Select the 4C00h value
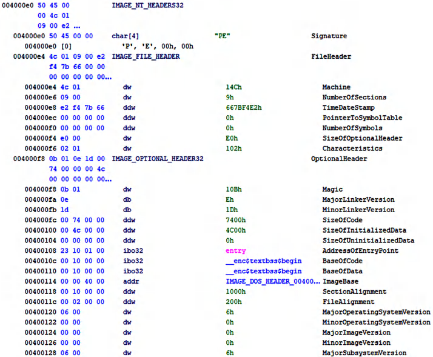This screenshot has height=357, width=433. click(235, 230)
